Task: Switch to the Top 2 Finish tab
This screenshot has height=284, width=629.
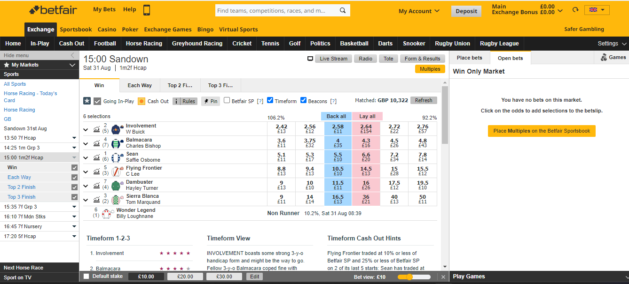Action: pyautogui.click(x=180, y=85)
